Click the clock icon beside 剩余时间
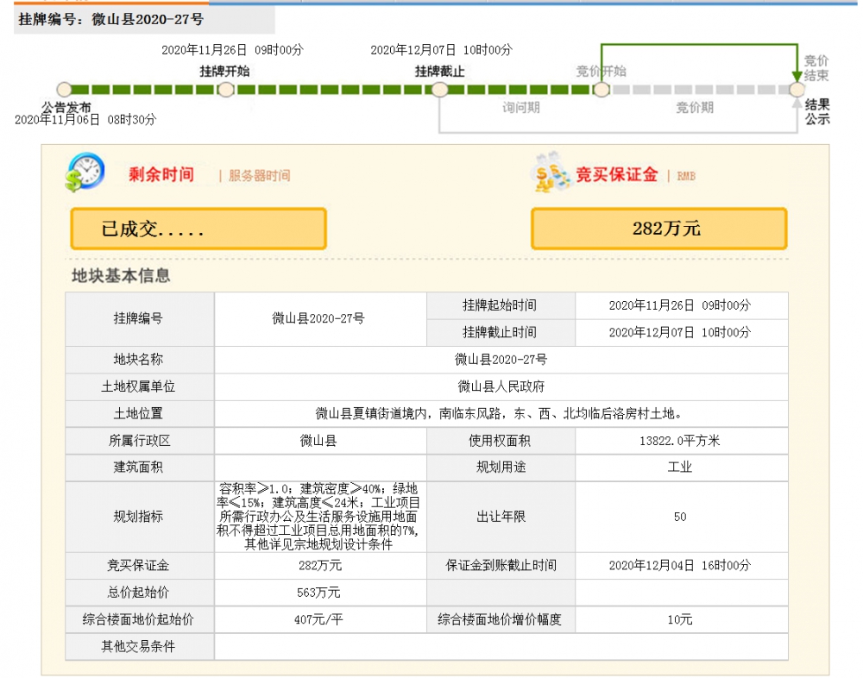The height and width of the screenshot is (678, 863). [x=85, y=173]
